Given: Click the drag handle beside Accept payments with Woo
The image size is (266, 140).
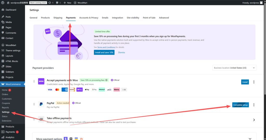Looking at the screenshot, I should [x=34, y=82].
